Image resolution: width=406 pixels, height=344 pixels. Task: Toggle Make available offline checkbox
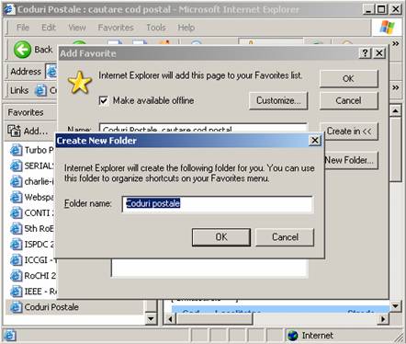[x=104, y=100]
